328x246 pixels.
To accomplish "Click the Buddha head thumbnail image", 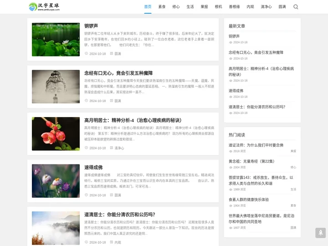I will [x=56, y=87].
